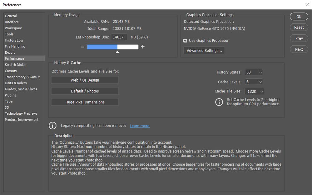Open Transparency & Gamut preferences
Screen dimensions: 312x195
tap(24, 77)
